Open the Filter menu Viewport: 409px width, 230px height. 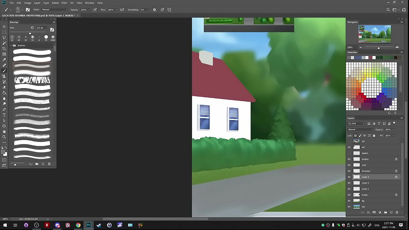[x=64, y=3]
